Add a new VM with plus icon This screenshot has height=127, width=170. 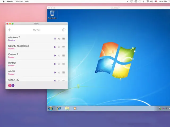coord(10,30)
